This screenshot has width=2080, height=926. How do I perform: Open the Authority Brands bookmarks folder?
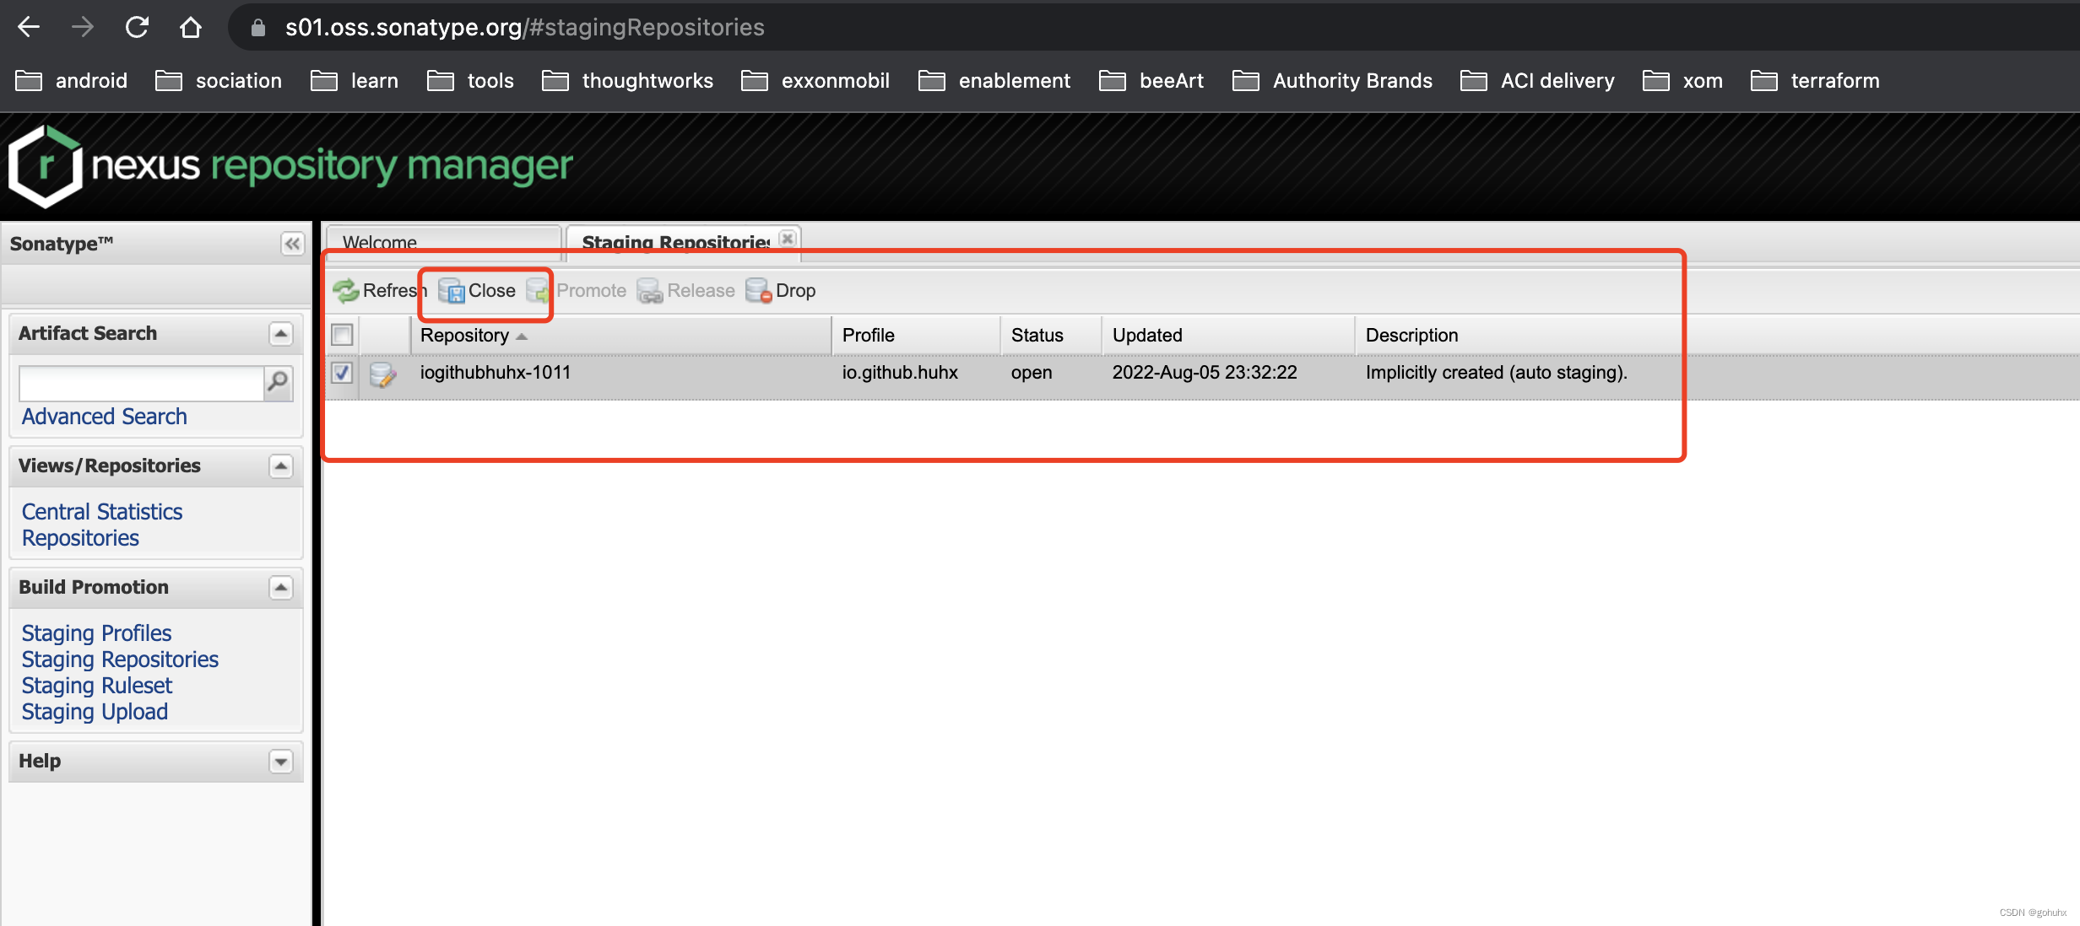pos(1332,81)
